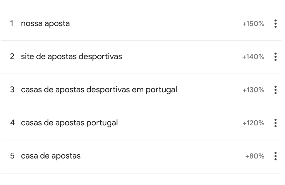
Task: Open the menu icon for "casa de apostas"
Action: coord(275,156)
